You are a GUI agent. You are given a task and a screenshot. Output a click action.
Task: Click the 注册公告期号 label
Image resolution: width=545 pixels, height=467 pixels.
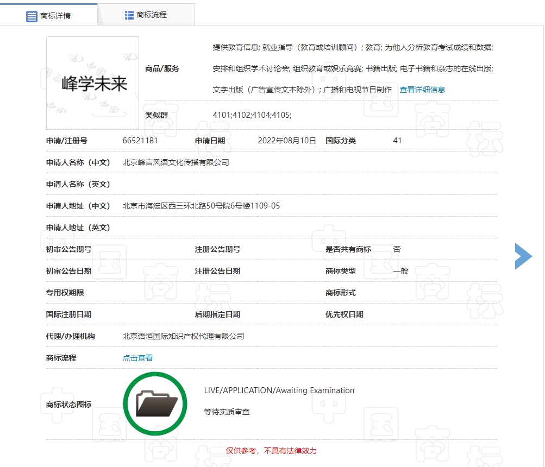point(217,249)
